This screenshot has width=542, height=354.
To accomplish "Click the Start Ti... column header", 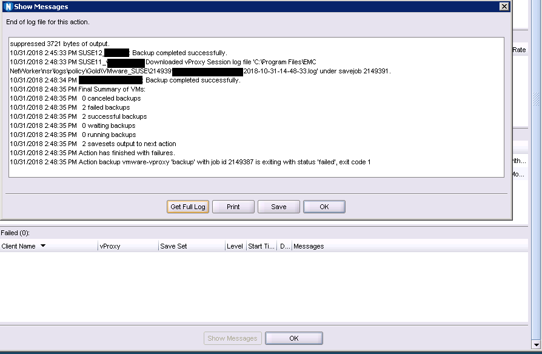I will (261, 246).
